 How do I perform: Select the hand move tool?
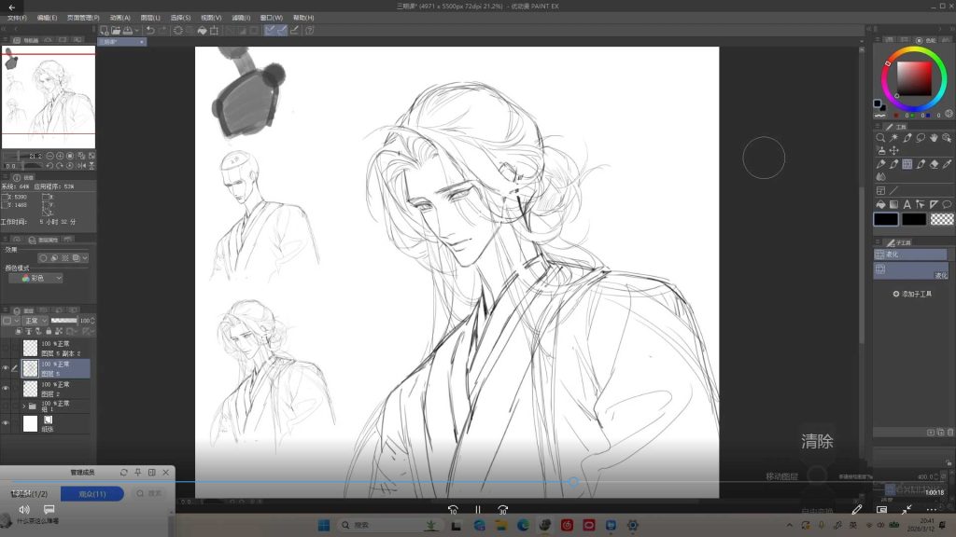point(934,138)
